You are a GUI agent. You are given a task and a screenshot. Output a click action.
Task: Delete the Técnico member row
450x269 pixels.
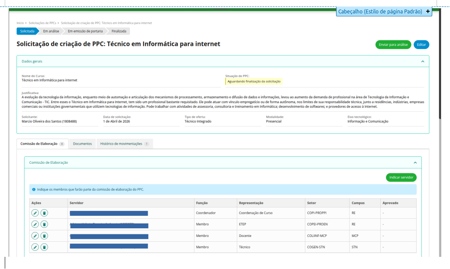(x=44, y=247)
